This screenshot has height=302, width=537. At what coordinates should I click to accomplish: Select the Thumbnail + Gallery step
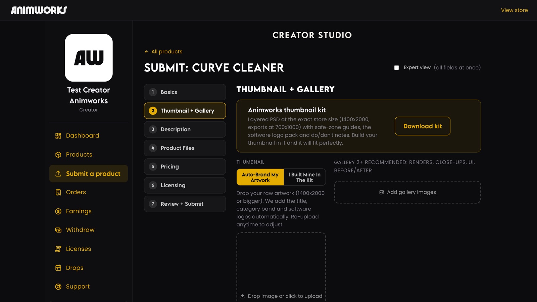[x=185, y=111]
